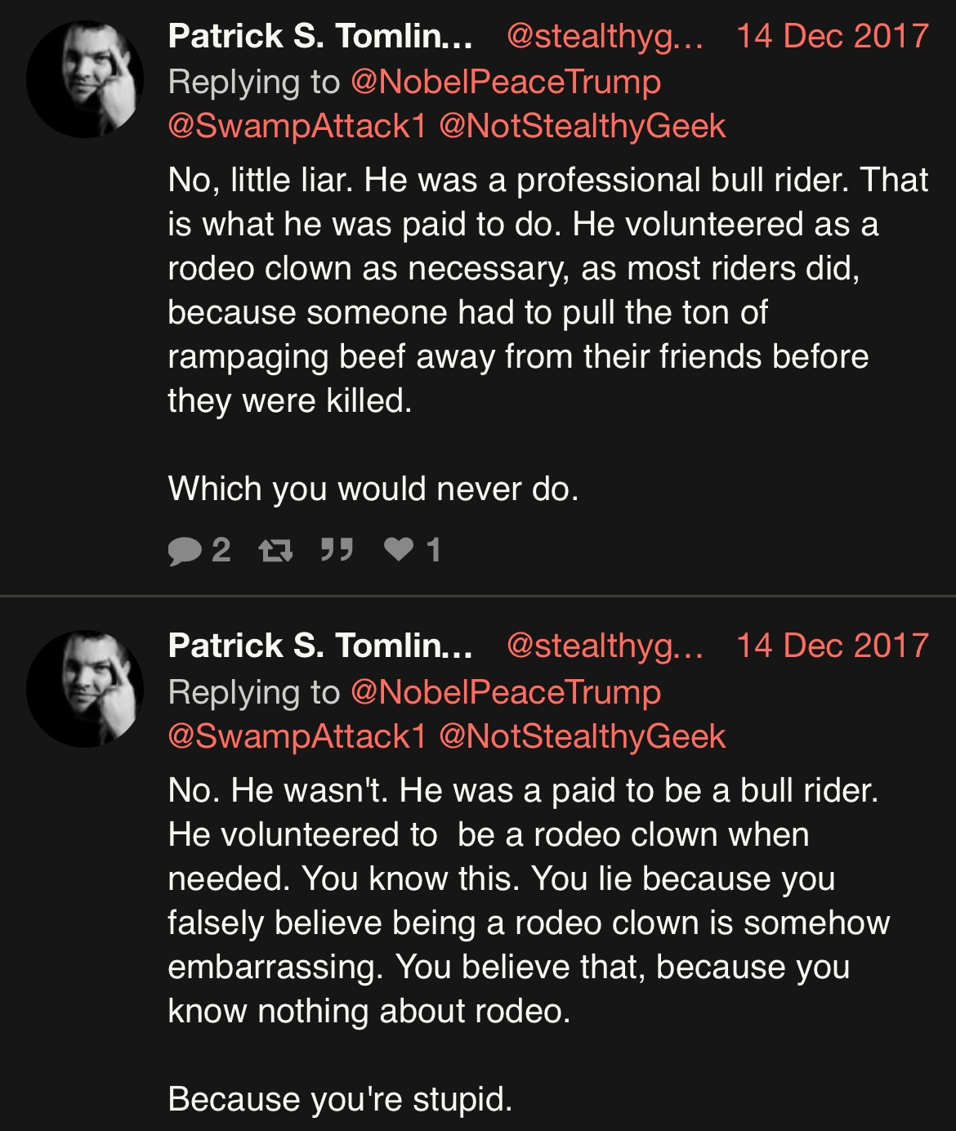Open profile picture on the first tweet
Image resolution: width=956 pixels, height=1131 pixels.
point(85,79)
